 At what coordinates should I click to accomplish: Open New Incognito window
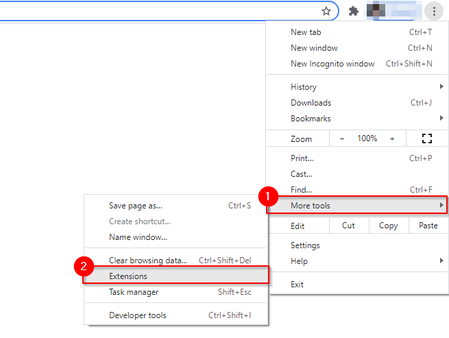click(x=332, y=64)
